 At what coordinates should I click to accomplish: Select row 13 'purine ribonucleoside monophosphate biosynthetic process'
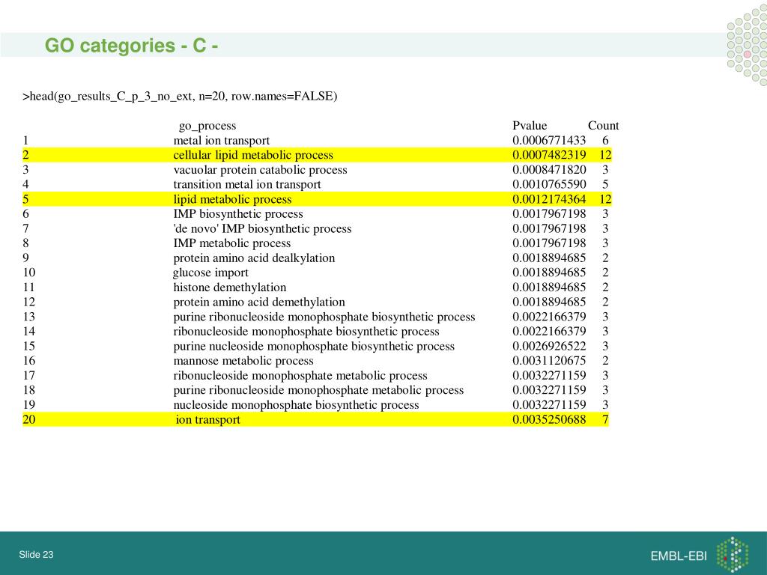324,317
